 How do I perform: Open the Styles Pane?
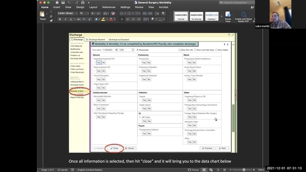(228, 16)
